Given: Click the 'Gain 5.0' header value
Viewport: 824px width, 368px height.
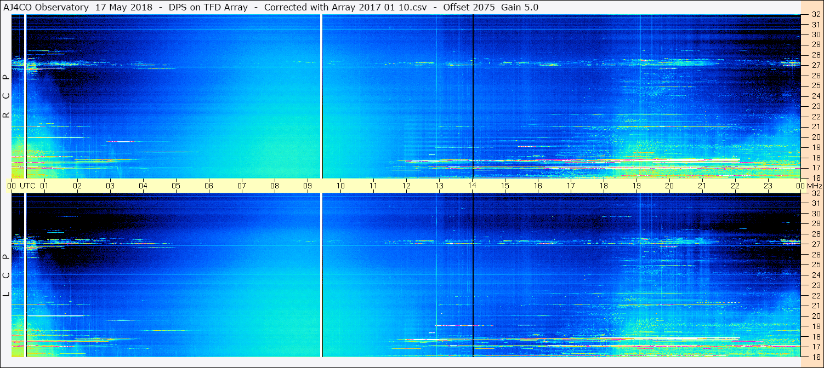Looking at the screenshot, I should pos(520,7).
